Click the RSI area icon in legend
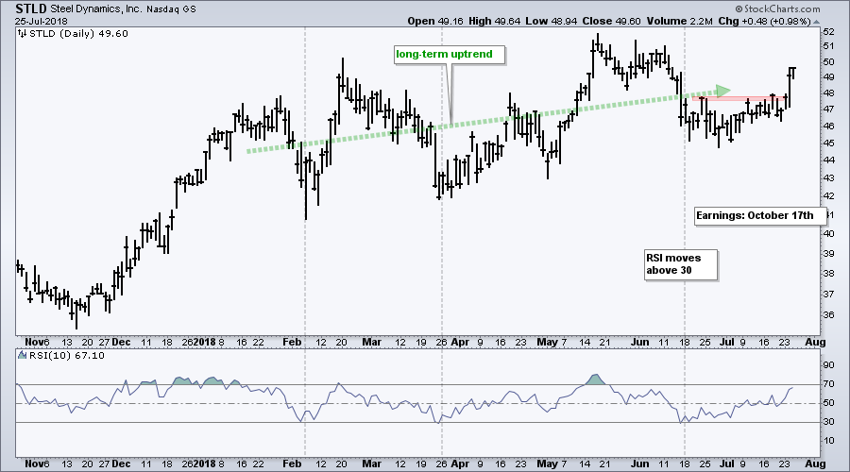This screenshot has width=850, height=472. 22,356
